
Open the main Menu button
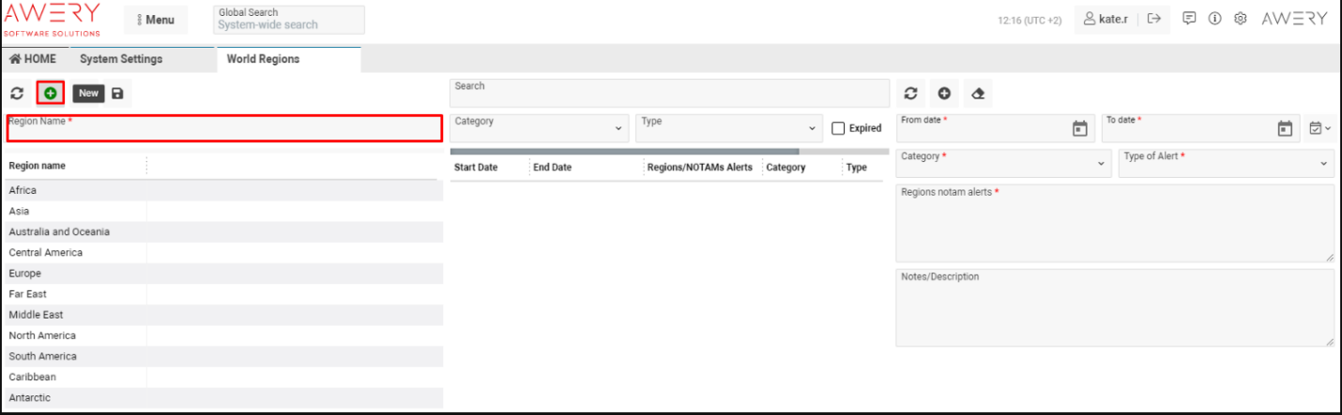[x=156, y=20]
